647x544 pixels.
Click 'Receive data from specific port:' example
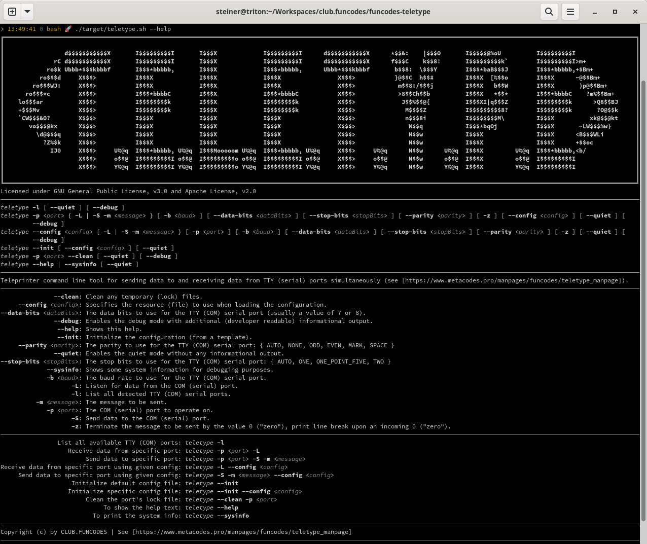click(x=164, y=451)
